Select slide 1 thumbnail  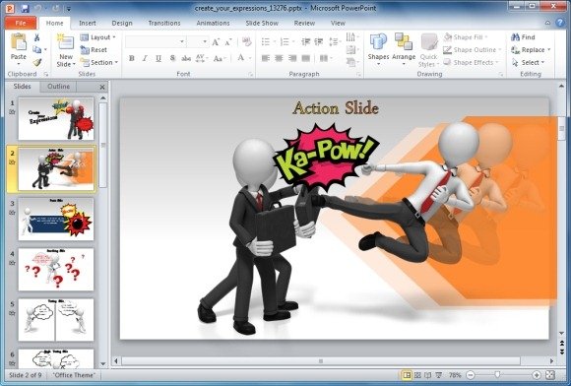point(56,119)
